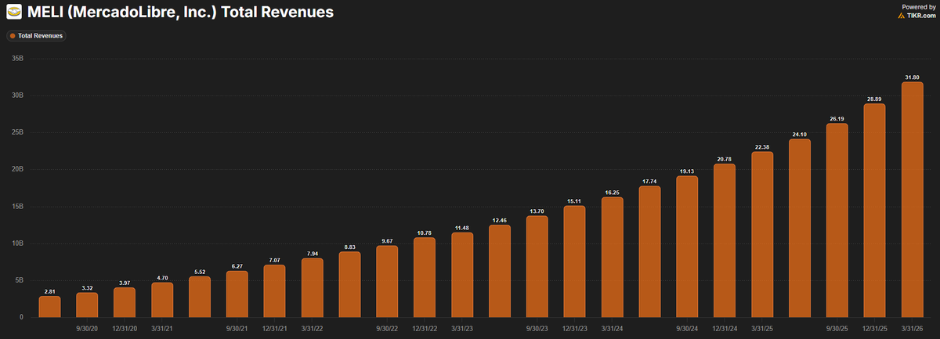Click the 9/30/23 x-axis date
The height and width of the screenshot is (339, 940).
[x=537, y=330]
